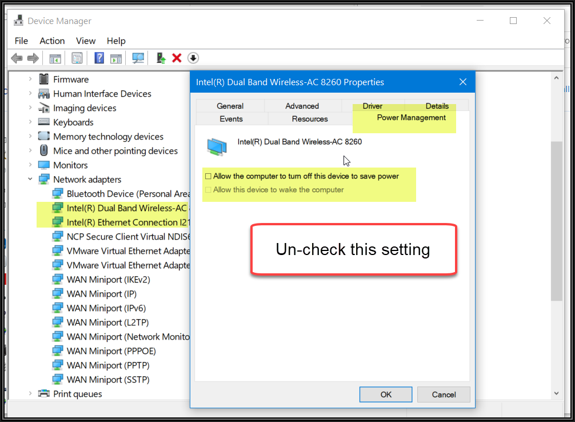575x422 pixels.
Task: Click the Firmware chip icon
Action: click(43, 79)
